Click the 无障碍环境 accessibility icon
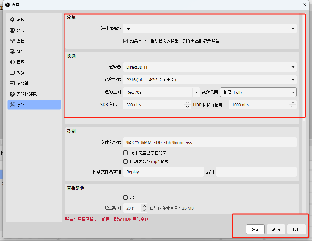 click(x=12, y=94)
